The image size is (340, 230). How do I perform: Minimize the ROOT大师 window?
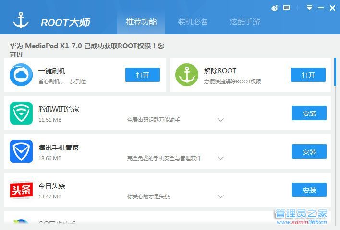pos(321,8)
